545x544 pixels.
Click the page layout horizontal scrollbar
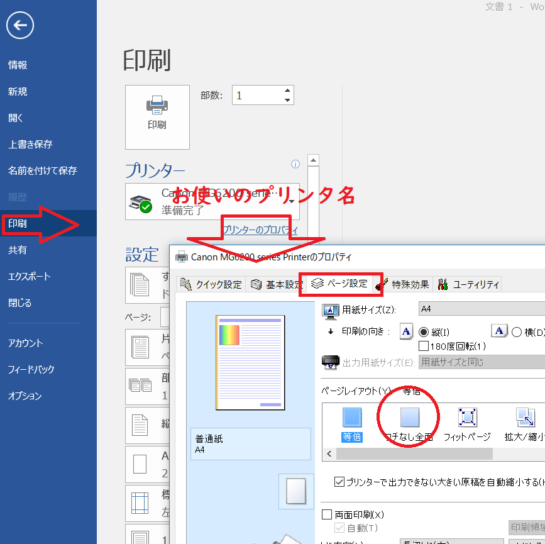414,453
